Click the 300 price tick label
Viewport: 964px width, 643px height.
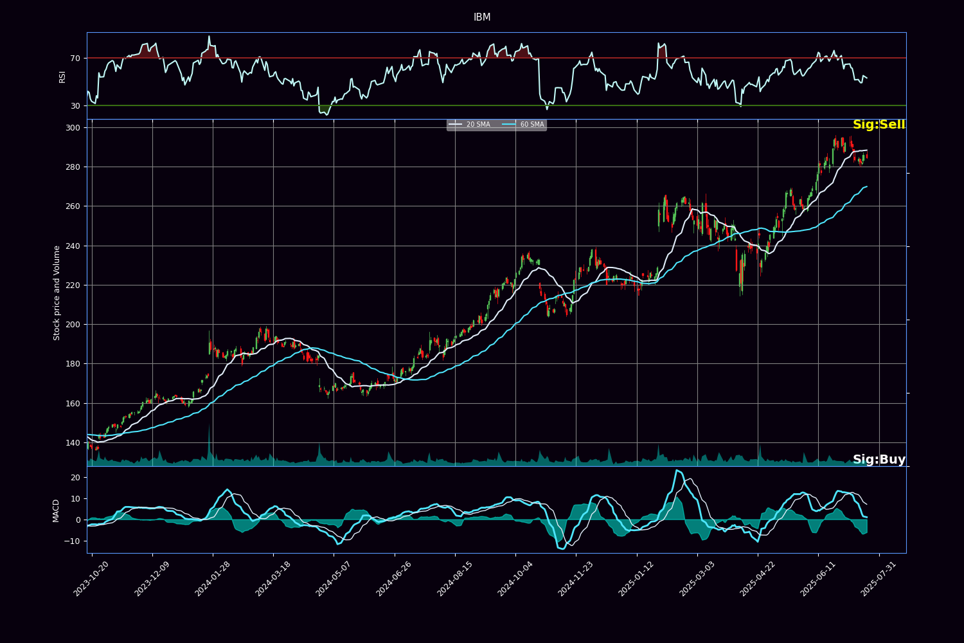coord(73,128)
